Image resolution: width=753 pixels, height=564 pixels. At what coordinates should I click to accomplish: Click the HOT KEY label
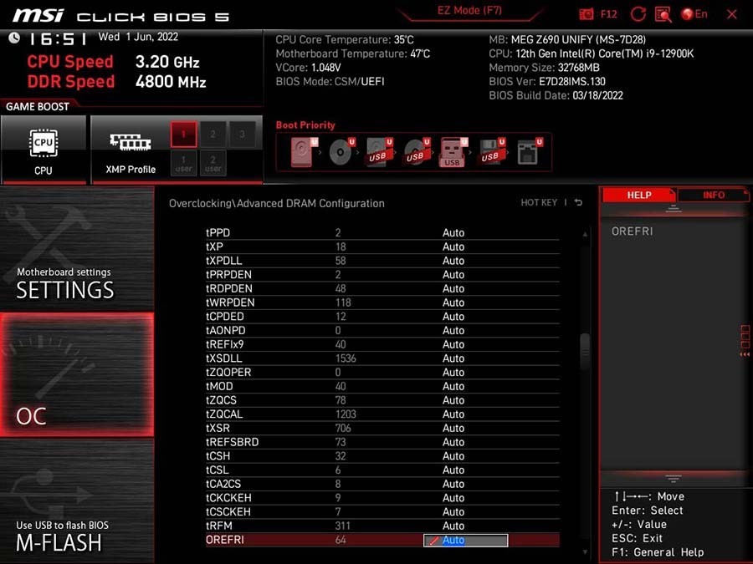[539, 203]
